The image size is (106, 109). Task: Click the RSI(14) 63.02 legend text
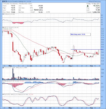click(9, 14)
